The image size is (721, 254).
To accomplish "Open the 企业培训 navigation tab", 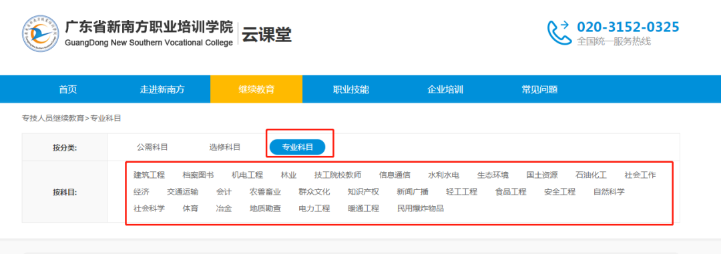I will click(x=445, y=89).
